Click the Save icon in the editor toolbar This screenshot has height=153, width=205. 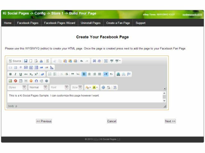pos(26,61)
